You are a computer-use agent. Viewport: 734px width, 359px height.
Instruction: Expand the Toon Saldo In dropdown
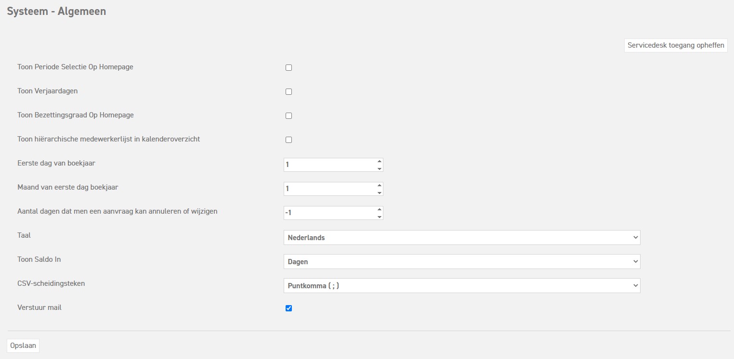coord(461,262)
